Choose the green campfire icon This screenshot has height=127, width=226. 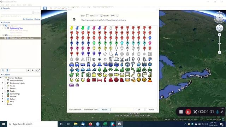[105, 69]
